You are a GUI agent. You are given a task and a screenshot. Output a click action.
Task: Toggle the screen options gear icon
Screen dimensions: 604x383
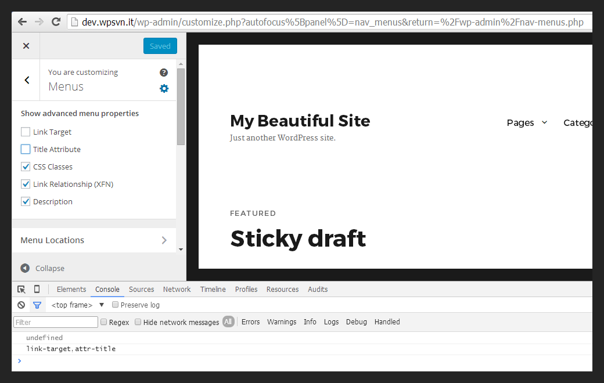164,89
